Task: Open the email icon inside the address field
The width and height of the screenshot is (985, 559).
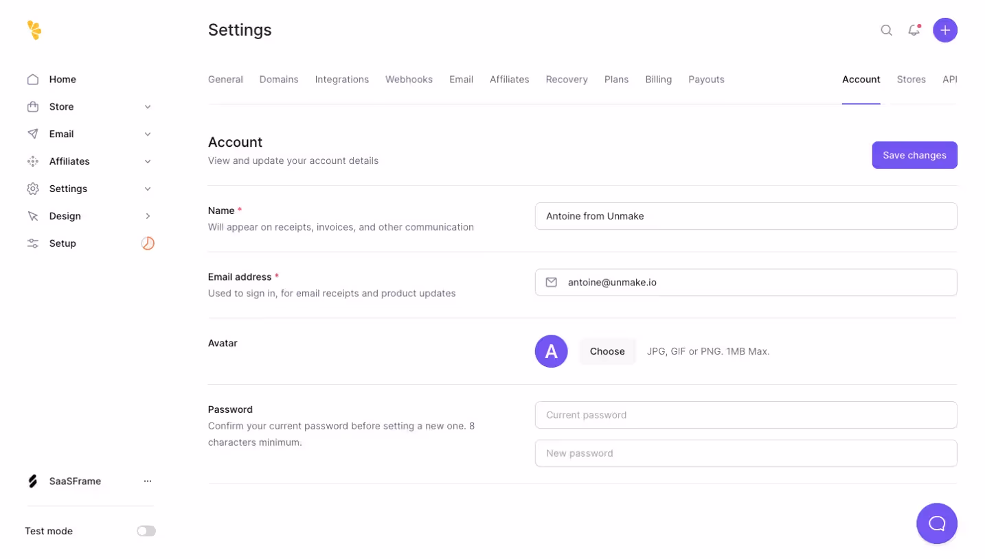Action: click(x=552, y=282)
